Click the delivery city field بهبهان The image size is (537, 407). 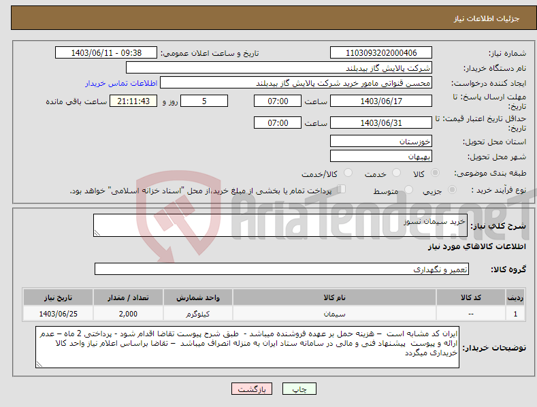click(x=381, y=157)
